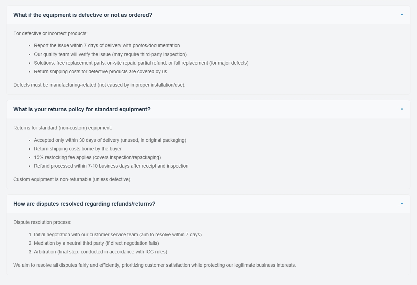Click the quality team verification bullet

pyautogui.click(x=110, y=54)
